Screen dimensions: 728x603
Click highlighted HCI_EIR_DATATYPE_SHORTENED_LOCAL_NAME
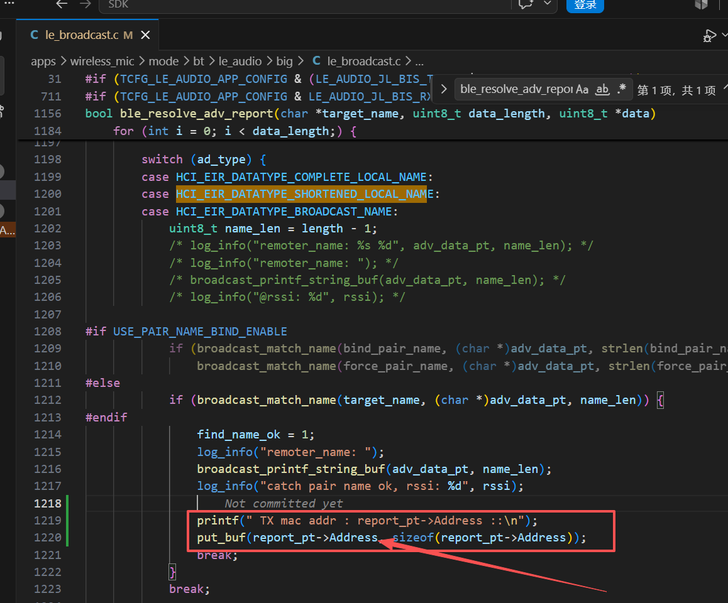pyautogui.click(x=304, y=194)
